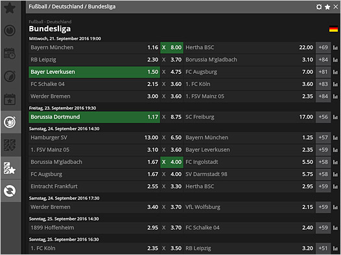Select draw 3.30 for Frankfurt vs Hertha
Viewport: 341px width, 255px height.
pos(172,186)
